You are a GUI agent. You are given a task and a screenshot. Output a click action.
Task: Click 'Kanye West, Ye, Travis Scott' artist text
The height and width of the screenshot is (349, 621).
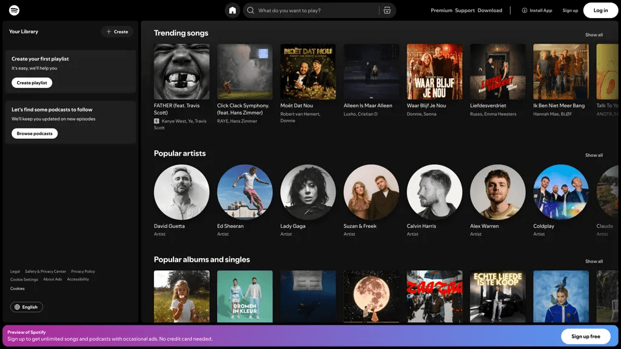tap(181, 124)
